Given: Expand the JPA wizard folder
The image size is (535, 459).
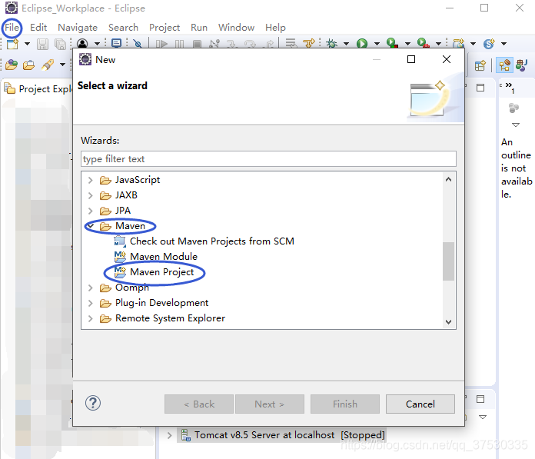Looking at the screenshot, I should 91,211.
